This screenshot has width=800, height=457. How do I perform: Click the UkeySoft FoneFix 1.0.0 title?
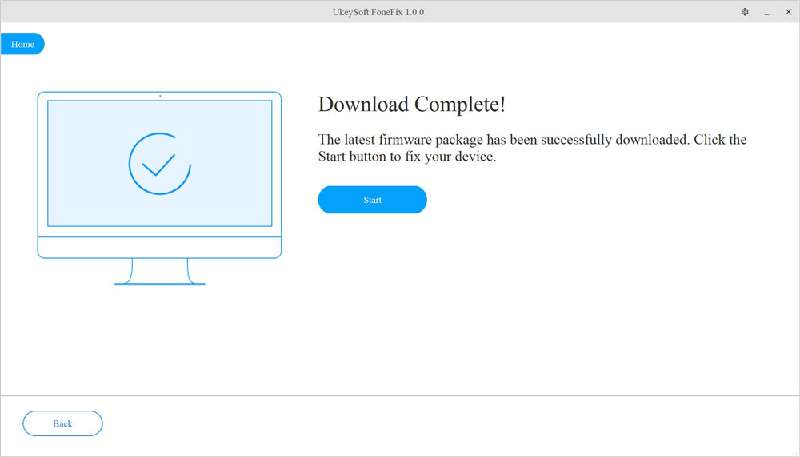(378, 12)
